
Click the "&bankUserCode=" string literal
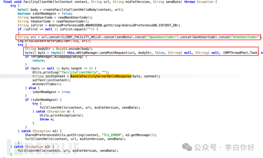point(162,37)
